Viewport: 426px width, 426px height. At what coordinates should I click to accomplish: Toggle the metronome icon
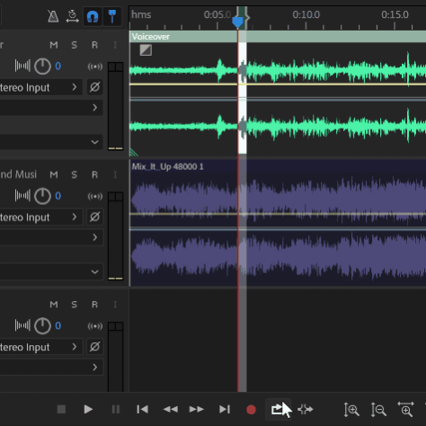(x=53, y=16)
